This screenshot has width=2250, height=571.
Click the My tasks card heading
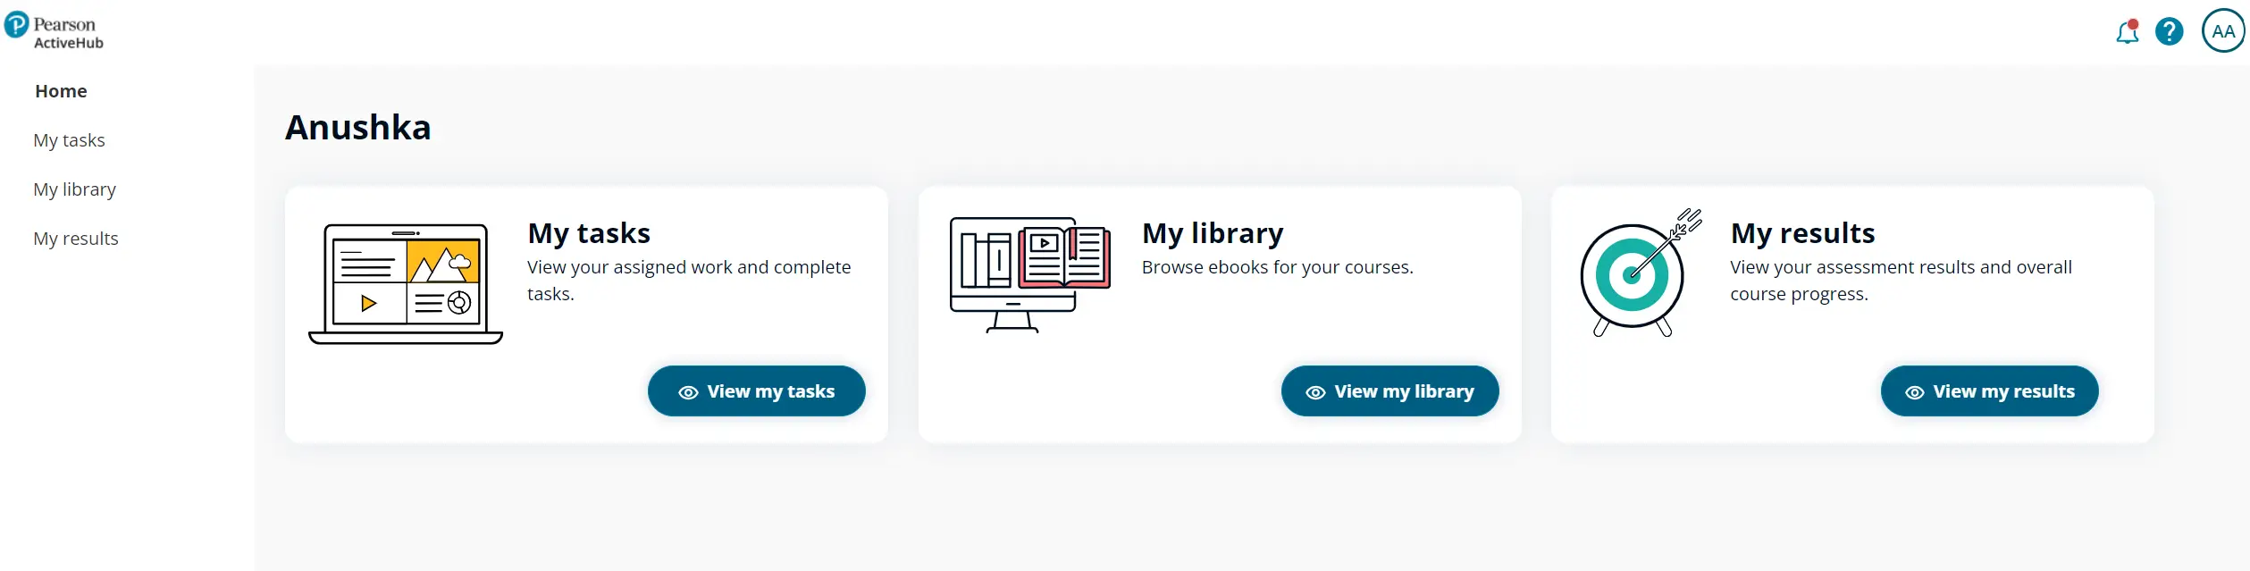click(x=589, y=233)
